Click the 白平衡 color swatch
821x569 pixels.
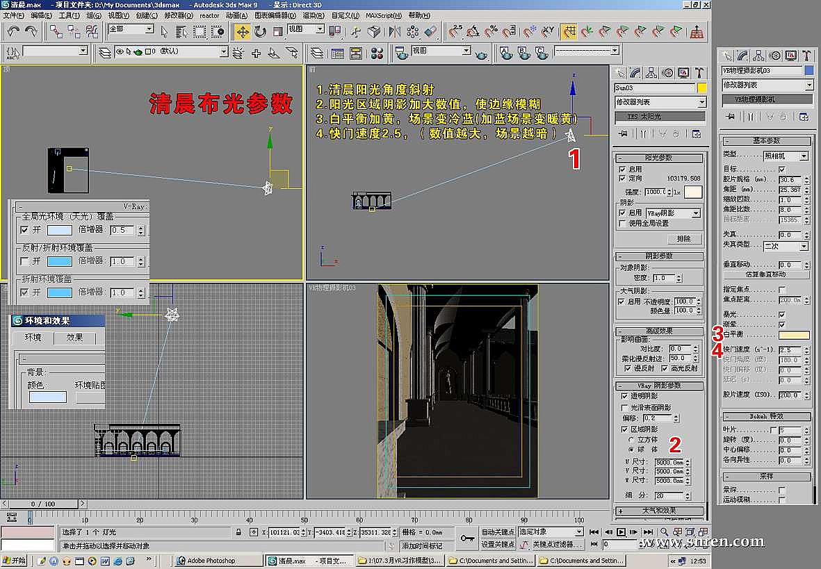click(x=793, y=335)
